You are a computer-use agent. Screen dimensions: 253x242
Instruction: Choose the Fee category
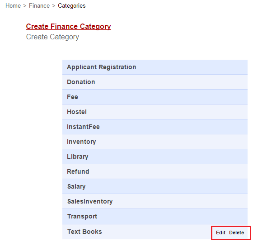155,97
